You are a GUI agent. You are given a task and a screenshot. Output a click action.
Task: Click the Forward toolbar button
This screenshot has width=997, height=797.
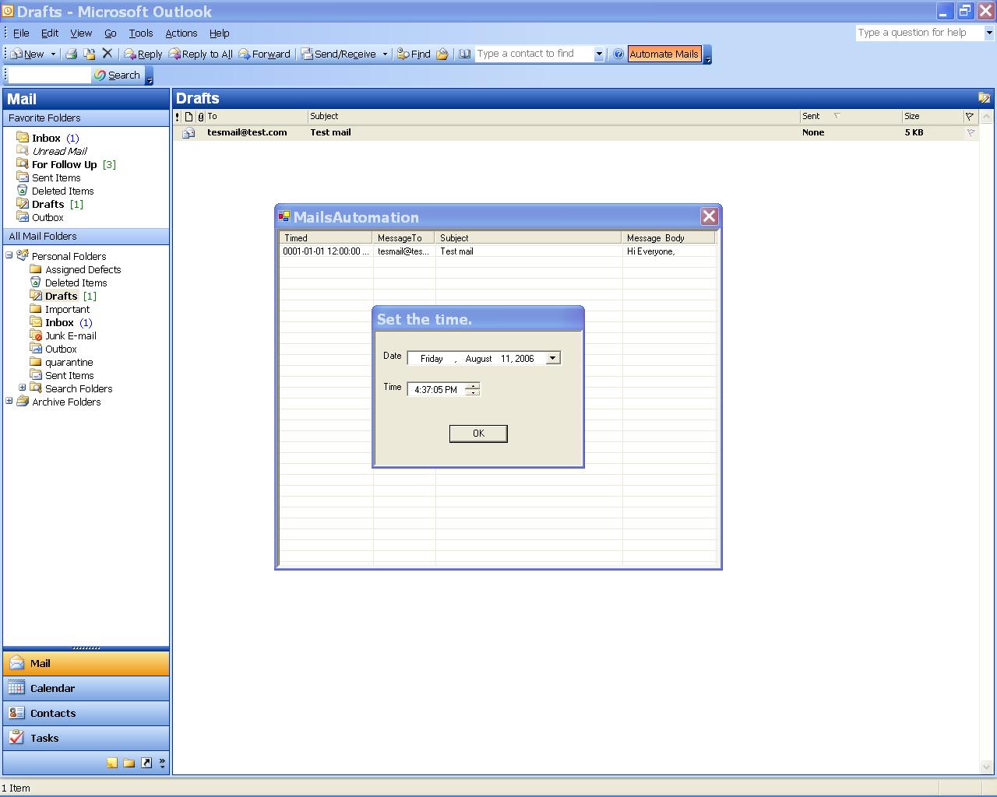pos(264,54)
